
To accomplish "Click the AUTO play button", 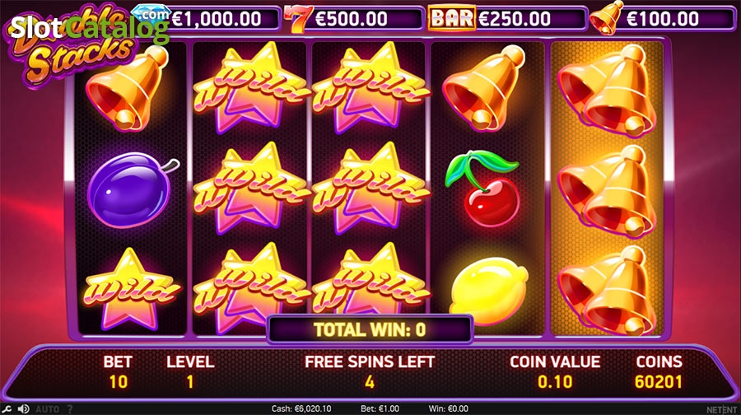I will pyautogui.click(x=47, y=409).
